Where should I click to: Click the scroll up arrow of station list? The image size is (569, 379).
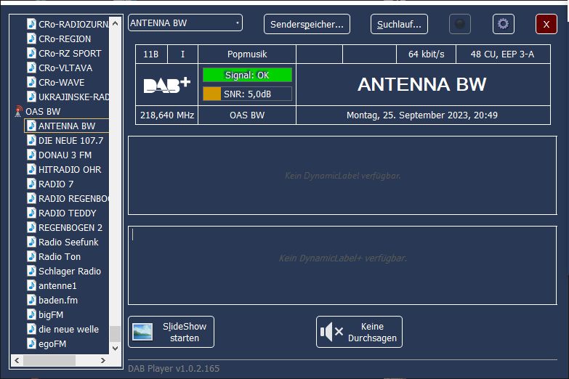click(116, 23)
